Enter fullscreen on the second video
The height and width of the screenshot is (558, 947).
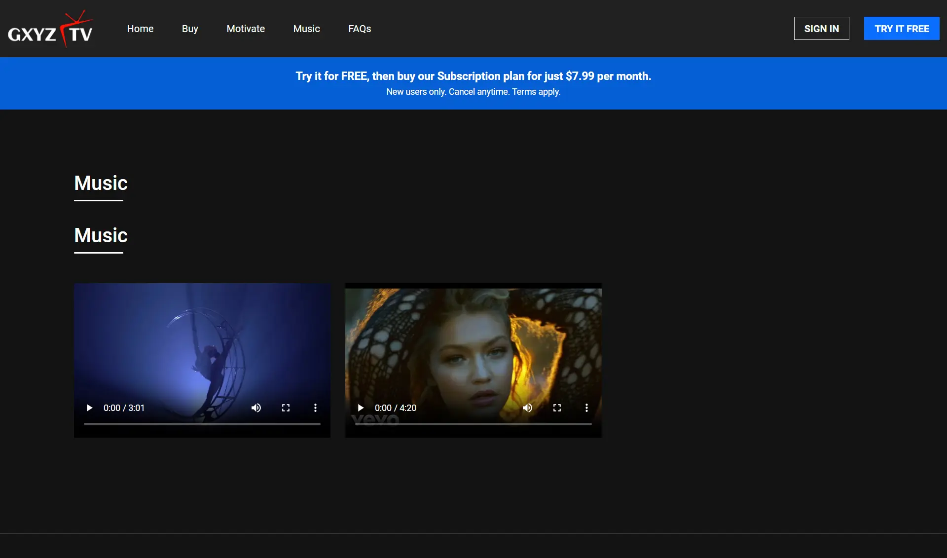click(x=557, y=408)
